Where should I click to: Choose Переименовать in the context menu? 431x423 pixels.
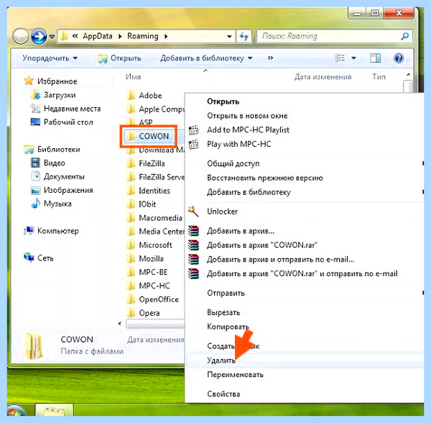[305, 375]
